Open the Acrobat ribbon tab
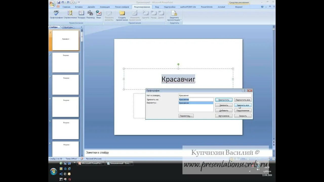This screenshot has height=182, width=324. (221, 7)
